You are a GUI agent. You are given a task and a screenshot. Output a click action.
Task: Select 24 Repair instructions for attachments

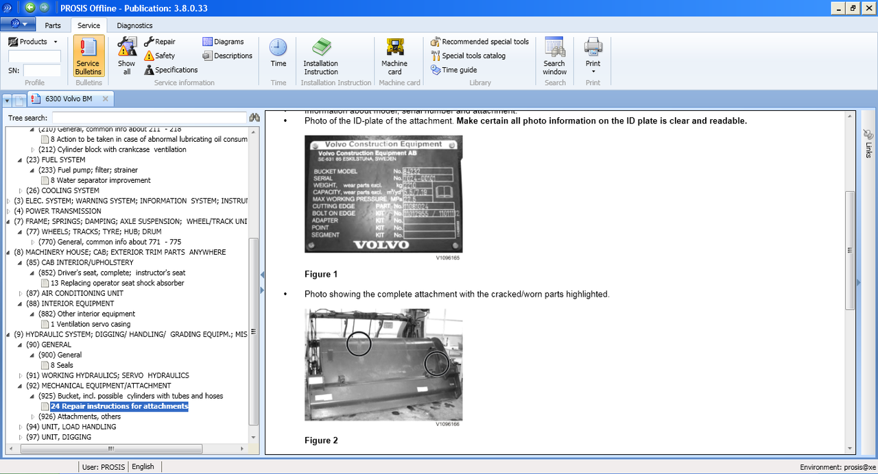pos(119,406)
